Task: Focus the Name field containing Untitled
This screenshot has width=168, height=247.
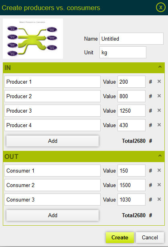Action: click(x=132, y=39)
